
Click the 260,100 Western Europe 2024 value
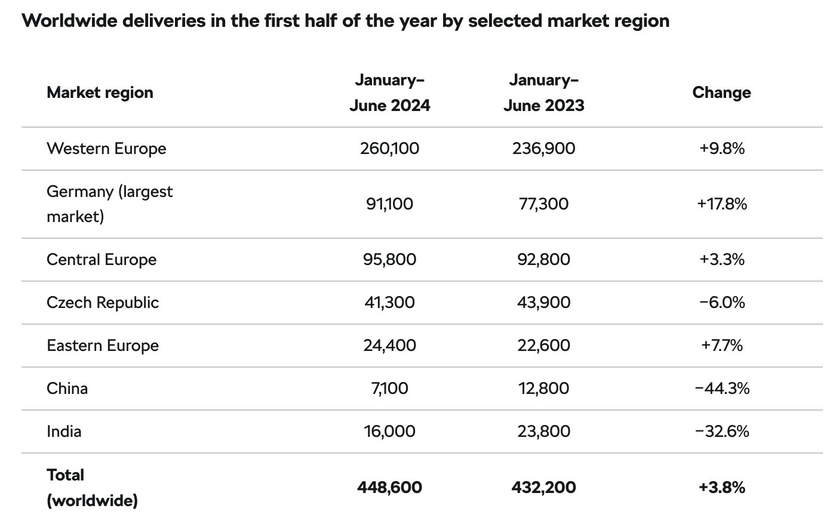point(389,149)
